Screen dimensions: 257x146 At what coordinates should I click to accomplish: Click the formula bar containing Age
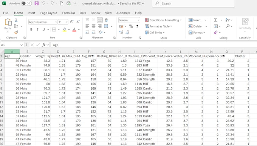click(x=153, y=45)
